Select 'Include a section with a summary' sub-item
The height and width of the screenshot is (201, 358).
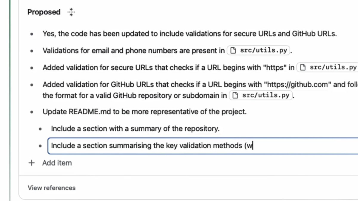pos(135,129)
